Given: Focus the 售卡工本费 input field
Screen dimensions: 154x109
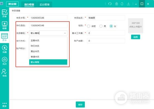Looking at the screenshot, I should (x=106, y=33).
